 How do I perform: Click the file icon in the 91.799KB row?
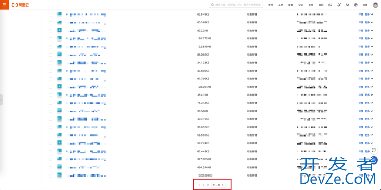(59, 79)
